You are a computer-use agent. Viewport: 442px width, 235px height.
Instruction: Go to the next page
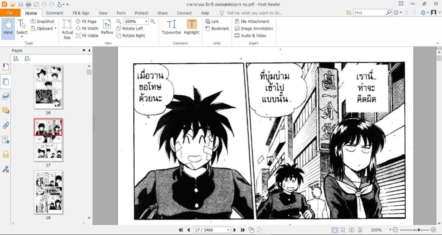(x=234, y=230)
